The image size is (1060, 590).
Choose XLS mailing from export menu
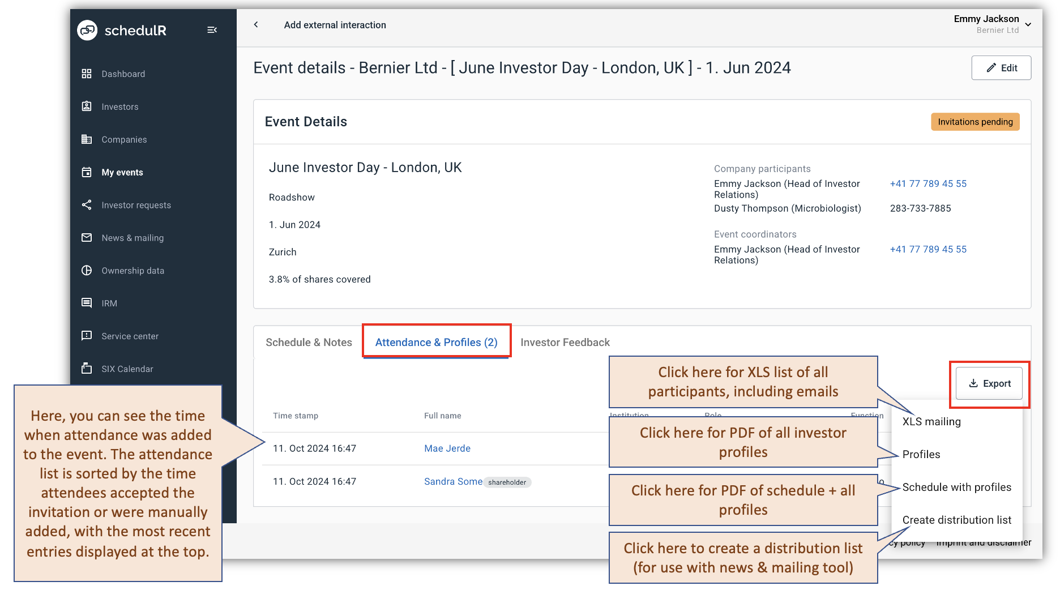(x=931, y=422)
